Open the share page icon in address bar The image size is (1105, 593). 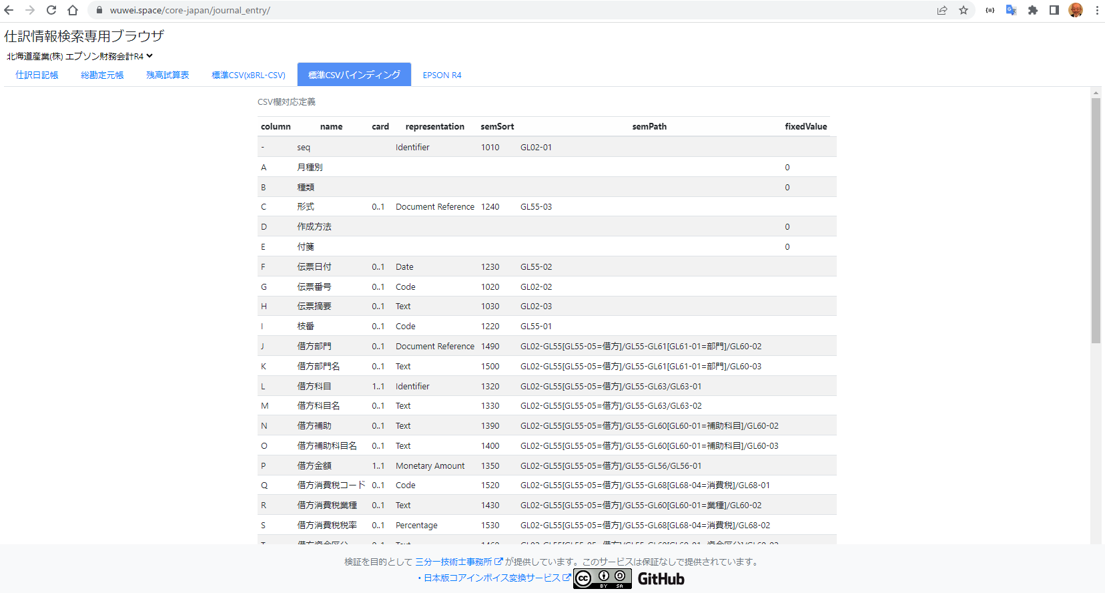(x=942, y=10)
